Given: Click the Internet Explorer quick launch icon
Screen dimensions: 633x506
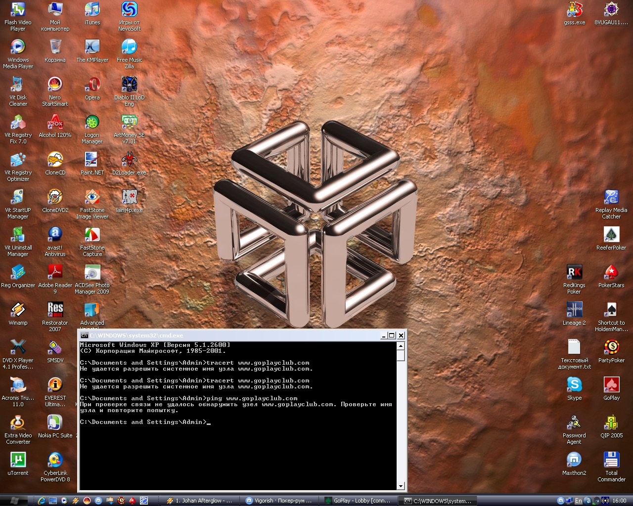Looking at the screenshot, I should click(42, 501).
